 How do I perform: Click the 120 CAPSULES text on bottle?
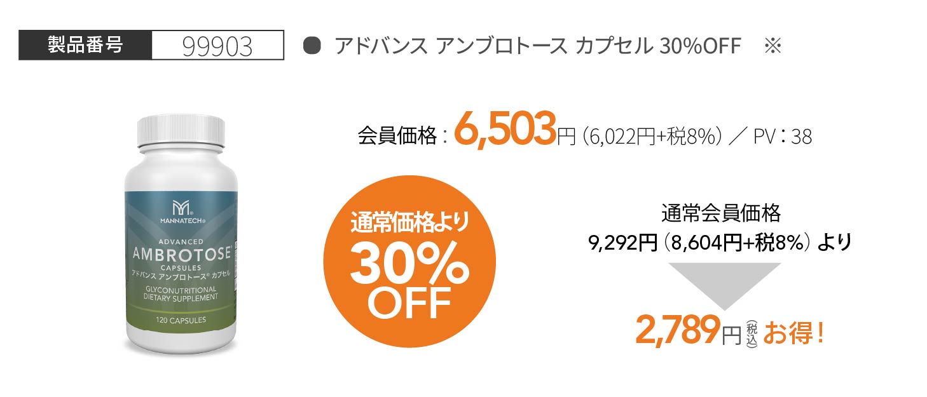(x=181, y=320)
